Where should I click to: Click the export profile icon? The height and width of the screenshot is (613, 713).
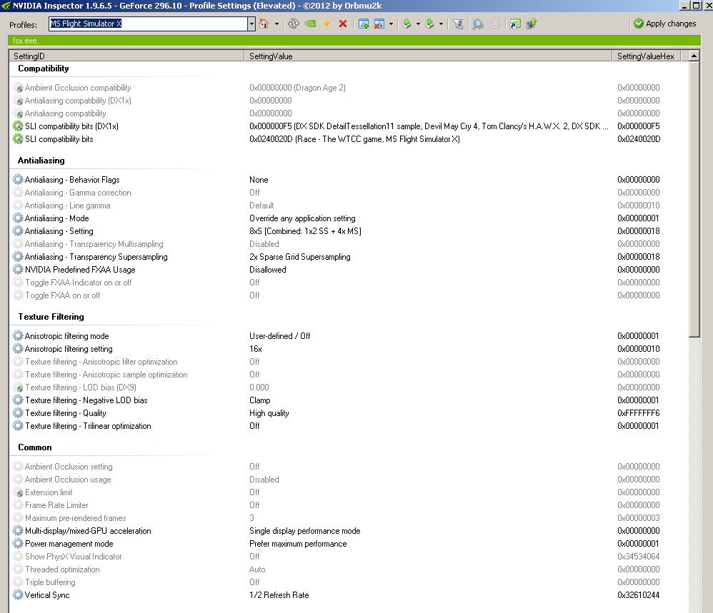click(407, 24)
